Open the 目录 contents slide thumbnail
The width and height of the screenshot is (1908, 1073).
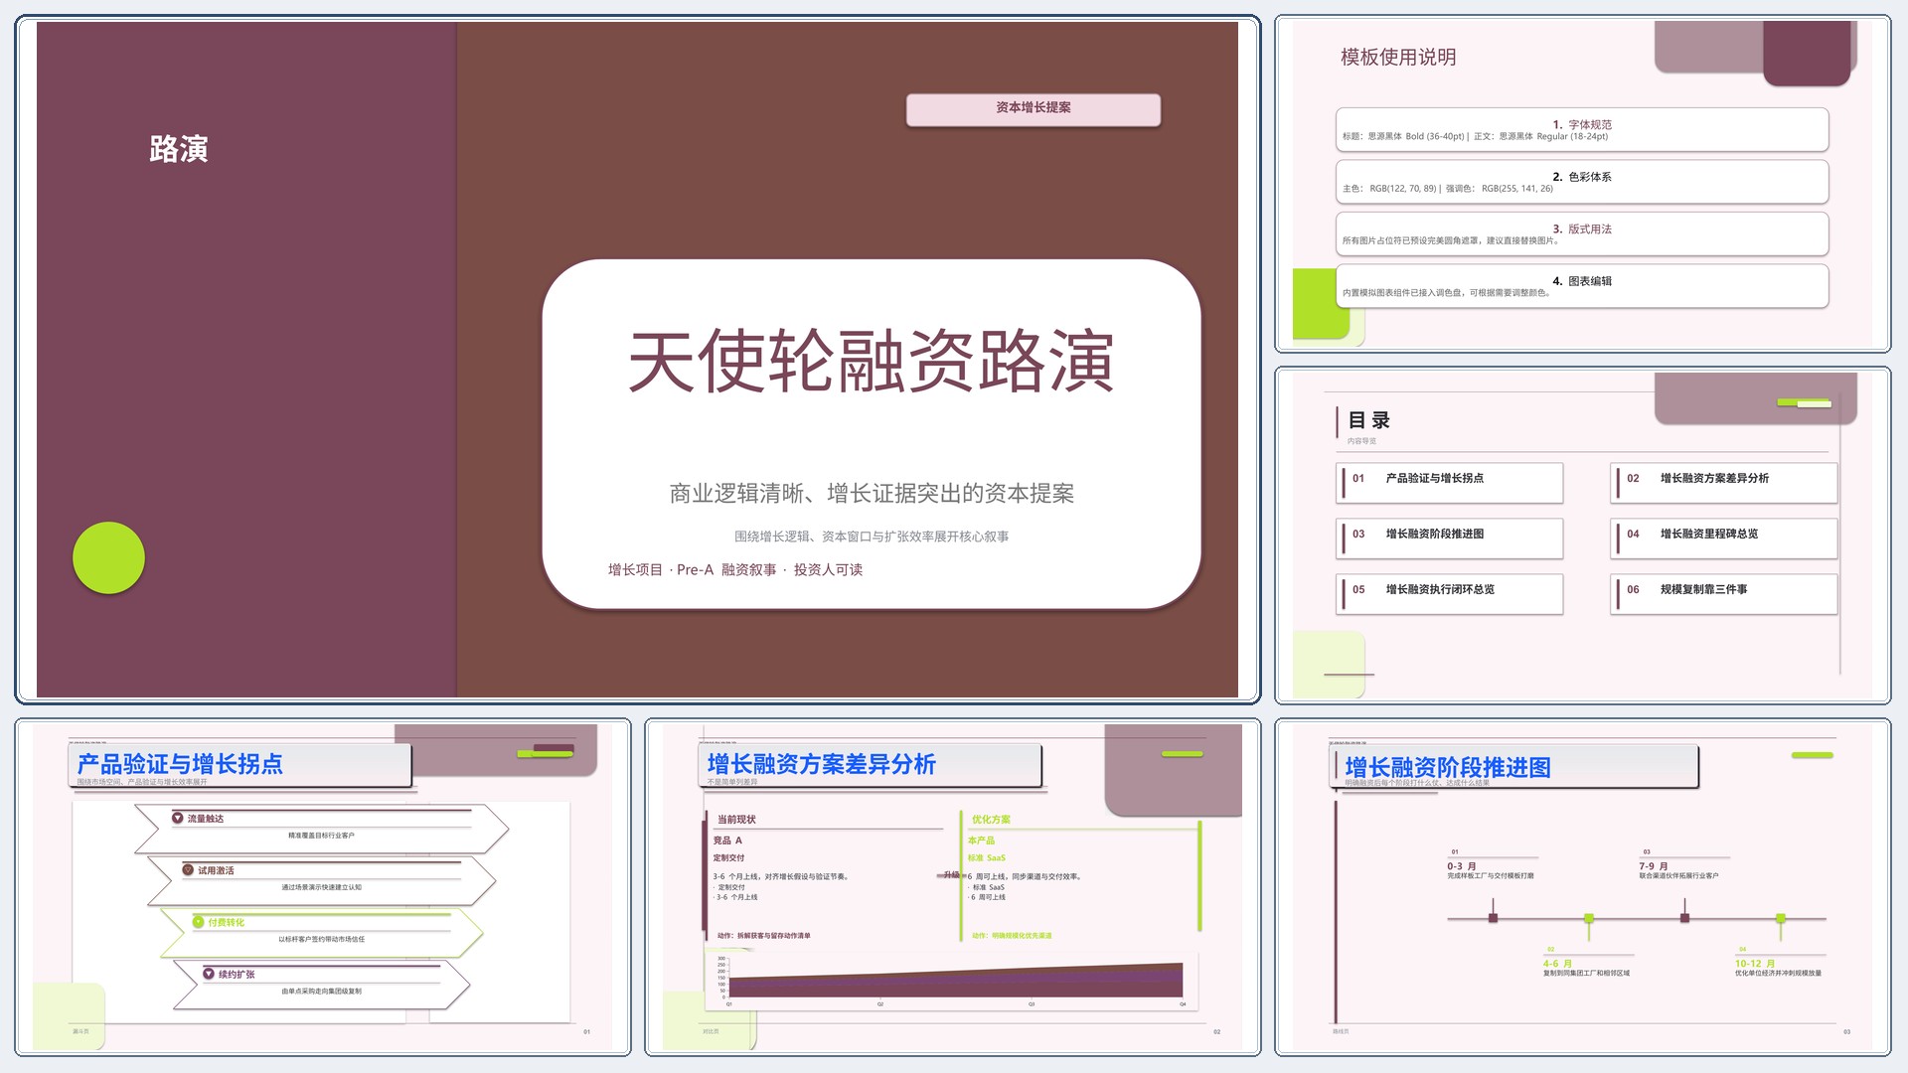pos(1582,536)
